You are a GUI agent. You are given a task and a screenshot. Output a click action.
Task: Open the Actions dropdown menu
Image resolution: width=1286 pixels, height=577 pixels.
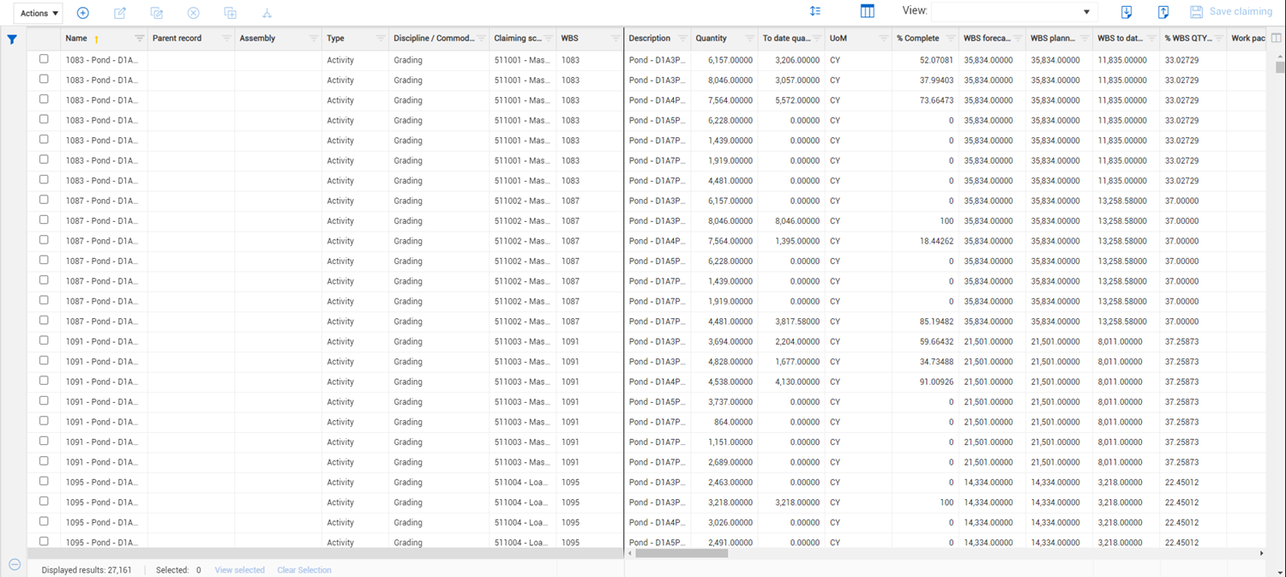[39, 13]
